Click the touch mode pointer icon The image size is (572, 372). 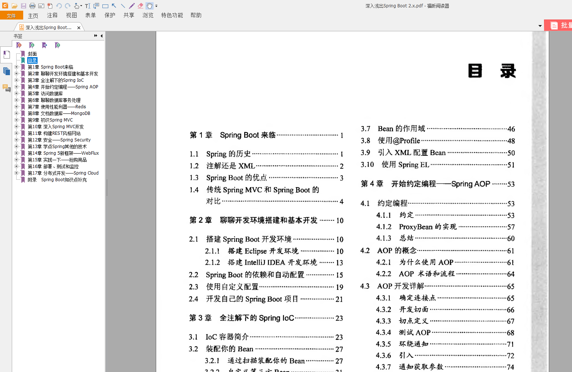pyautogui.click(x=77, y=6)
